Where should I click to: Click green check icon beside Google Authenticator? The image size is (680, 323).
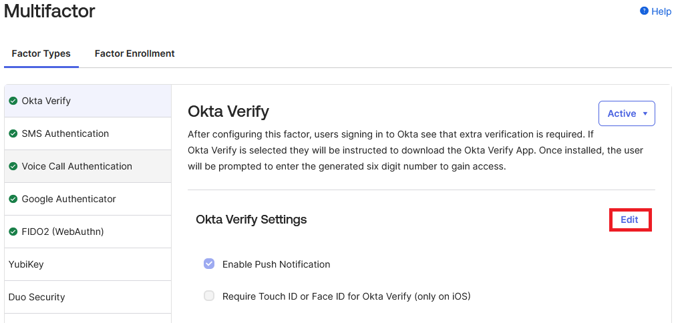tap(13, 199)
